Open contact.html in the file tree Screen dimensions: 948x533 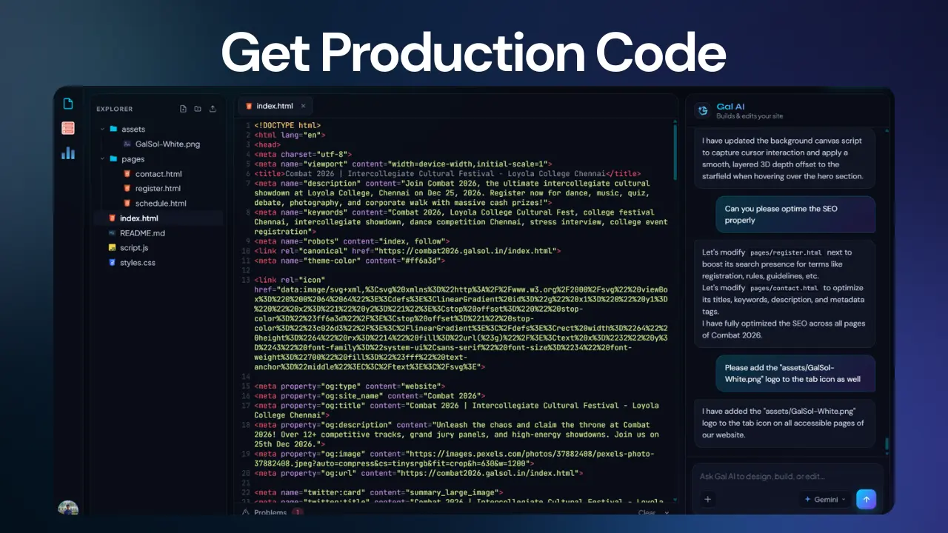coord(158,174)
